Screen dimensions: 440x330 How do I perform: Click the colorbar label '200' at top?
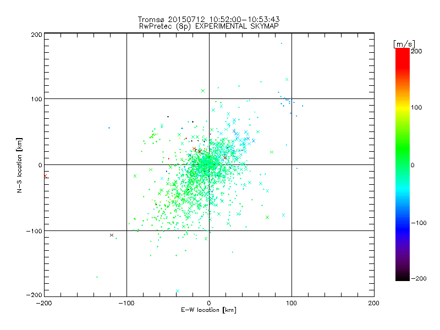[416, 51]
